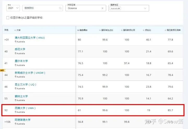188x129 pixels.
Task: Click overall score 74.5 for UQ
Action: (80, 87)
